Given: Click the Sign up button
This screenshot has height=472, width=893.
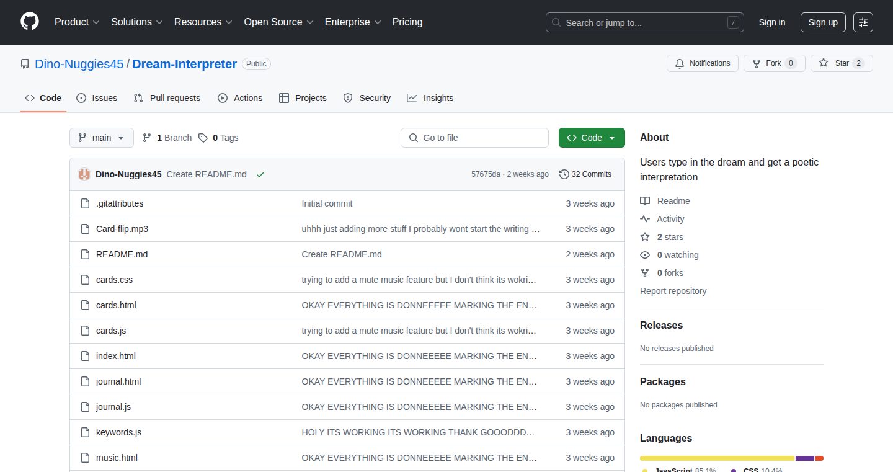Looking at the screenshot, I should [823, 22].
